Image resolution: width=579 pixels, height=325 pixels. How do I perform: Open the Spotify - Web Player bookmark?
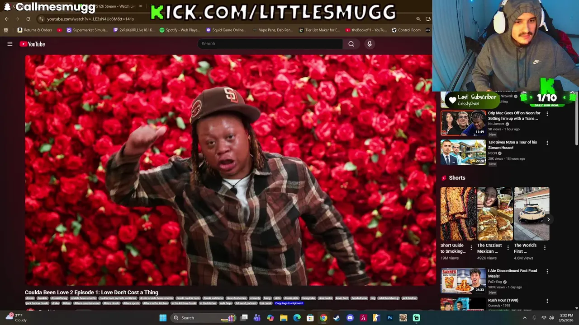tap(180, 30)
